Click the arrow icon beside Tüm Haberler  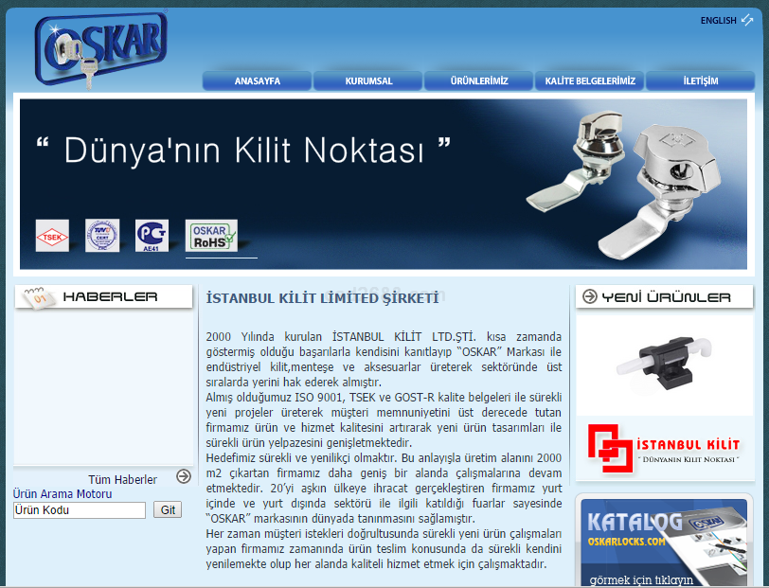click(184, 477)
